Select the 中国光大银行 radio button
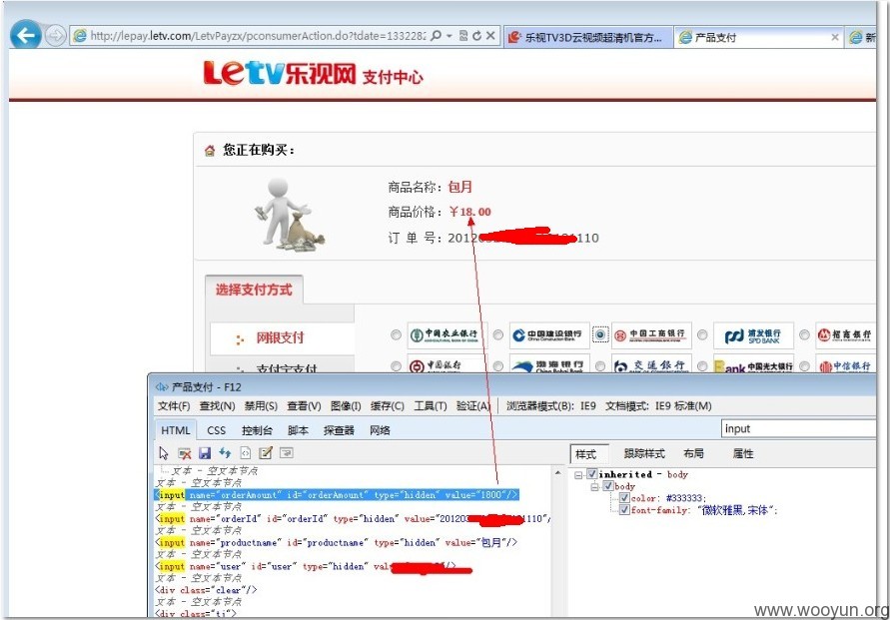Screen dimensions: 890x620 702,366
